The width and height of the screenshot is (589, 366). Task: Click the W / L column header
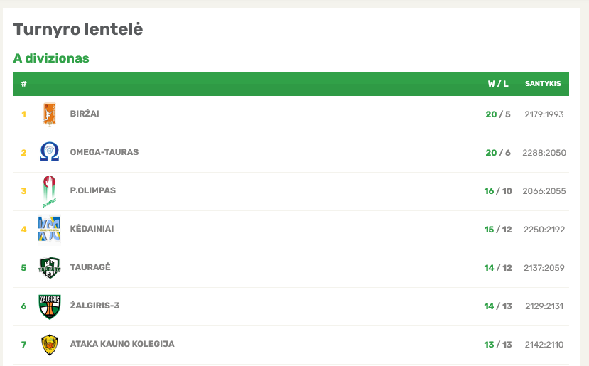(x=498, y=84)
